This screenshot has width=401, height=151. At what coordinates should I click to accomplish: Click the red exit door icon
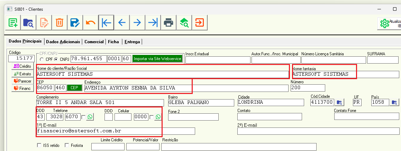pos(200,23)
